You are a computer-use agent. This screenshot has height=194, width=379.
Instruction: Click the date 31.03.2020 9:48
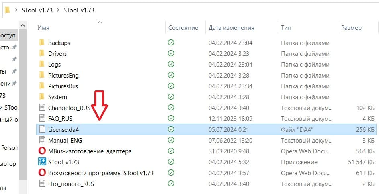pos(229,151)
